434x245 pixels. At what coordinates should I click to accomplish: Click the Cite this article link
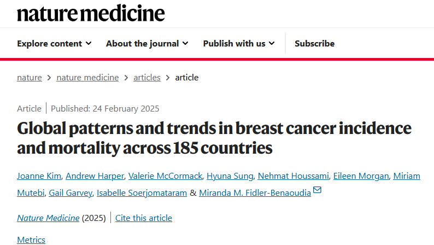144,218
